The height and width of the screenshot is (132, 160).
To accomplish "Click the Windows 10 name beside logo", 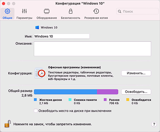I will pos(49,28).
